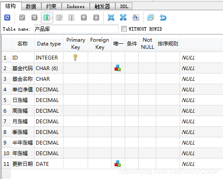Click NULL default value in ID row
Screen dimensions: 223x179
[x=201, y=57]
